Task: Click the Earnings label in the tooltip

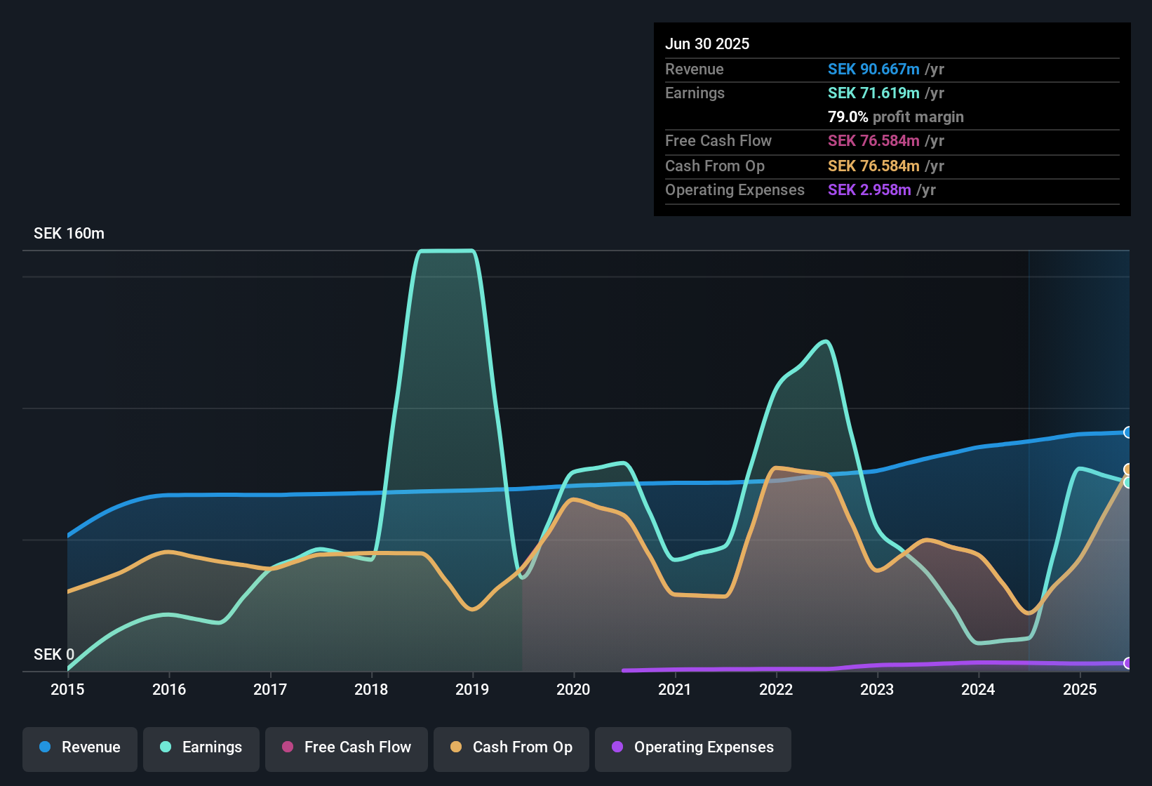Action: [695, 93]
